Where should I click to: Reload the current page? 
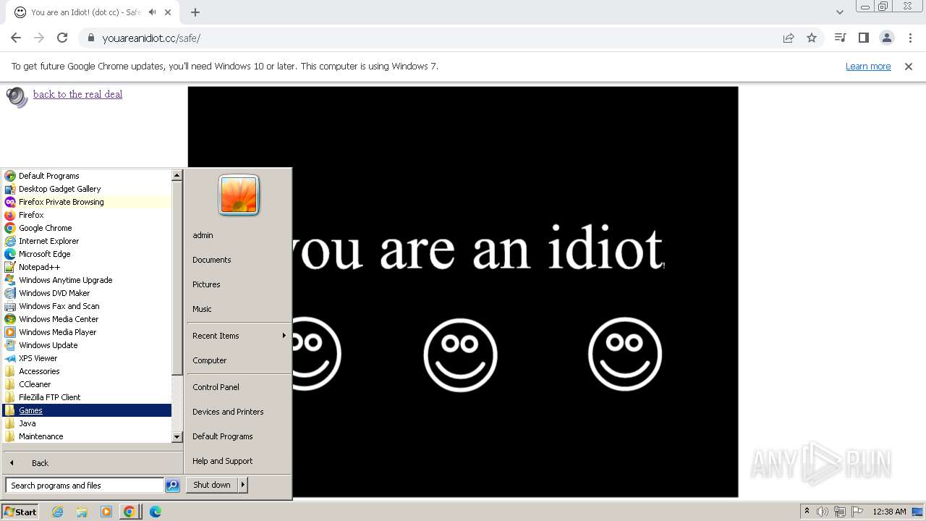62,38
